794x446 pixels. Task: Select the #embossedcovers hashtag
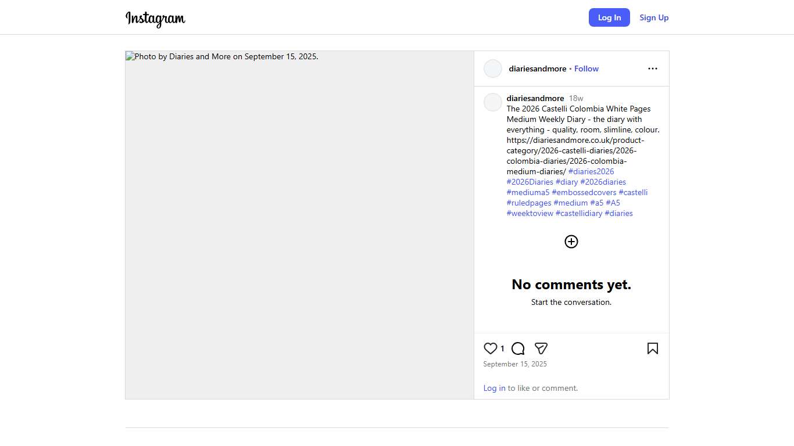tap(584, 192)
